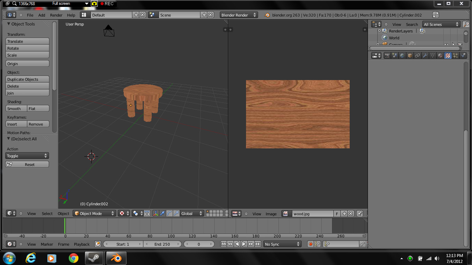
Task: Open the Add menu
Action: pyautogui.click(x=42, y=15)
